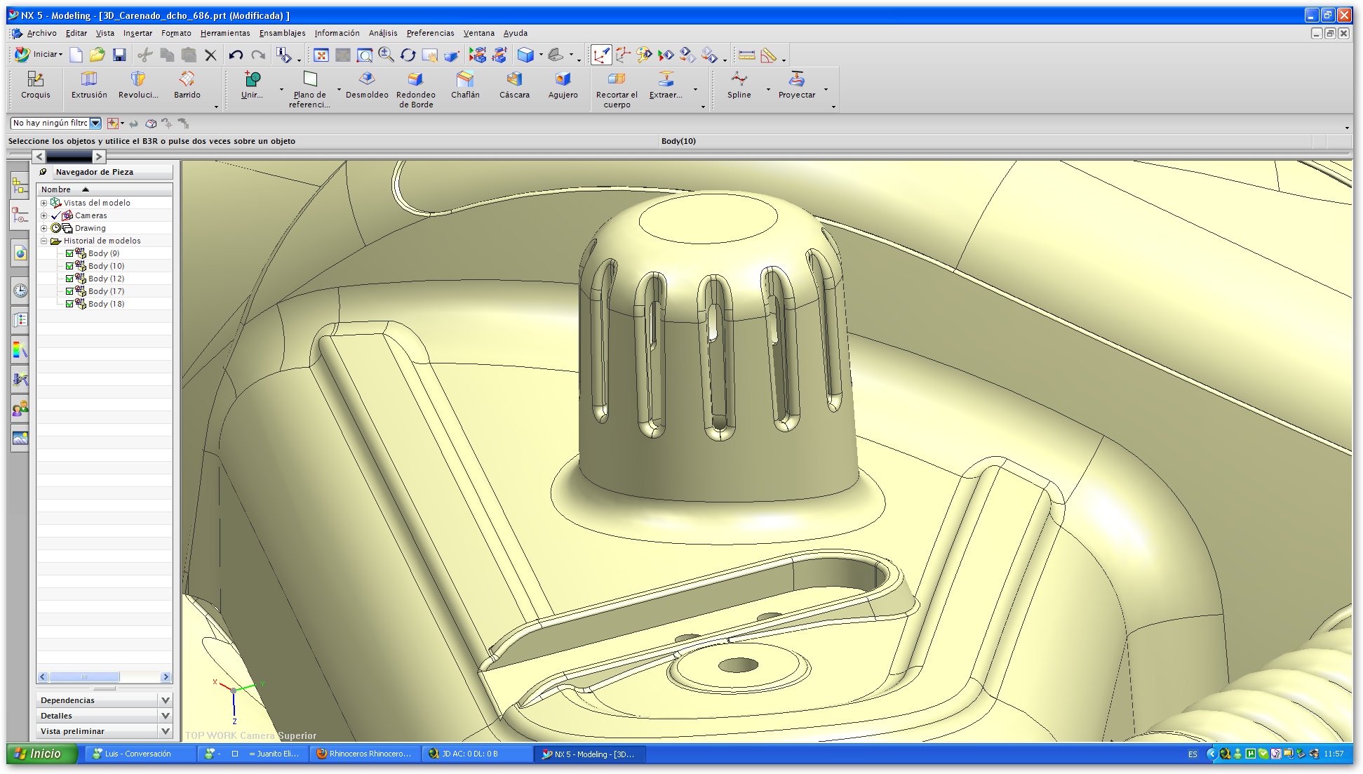Select the Croquis sketch tool
Viewport: 1363px width, 774px height.
(35, 85)
